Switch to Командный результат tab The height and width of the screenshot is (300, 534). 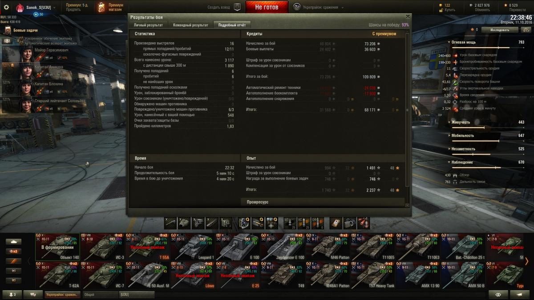(190, 25)
